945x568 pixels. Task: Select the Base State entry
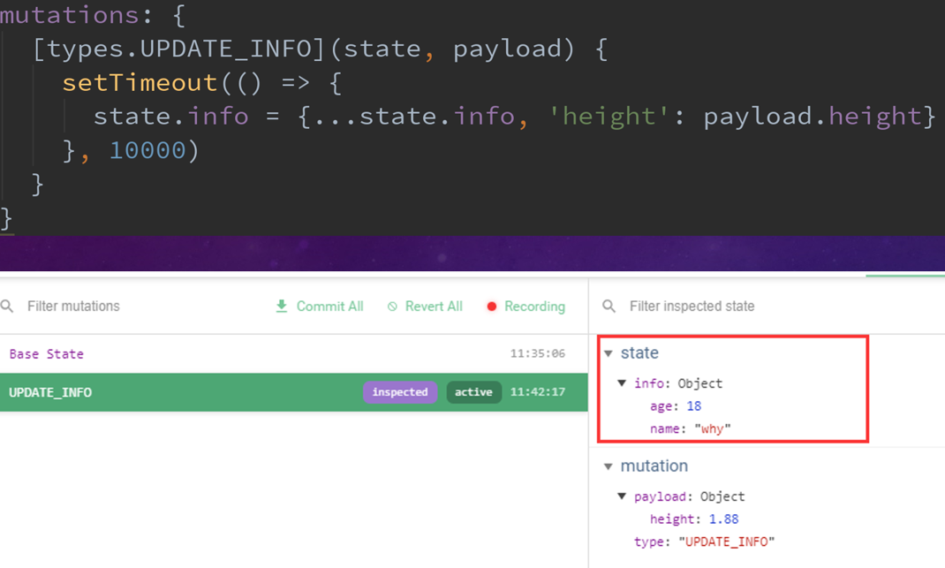click(47, 354)
